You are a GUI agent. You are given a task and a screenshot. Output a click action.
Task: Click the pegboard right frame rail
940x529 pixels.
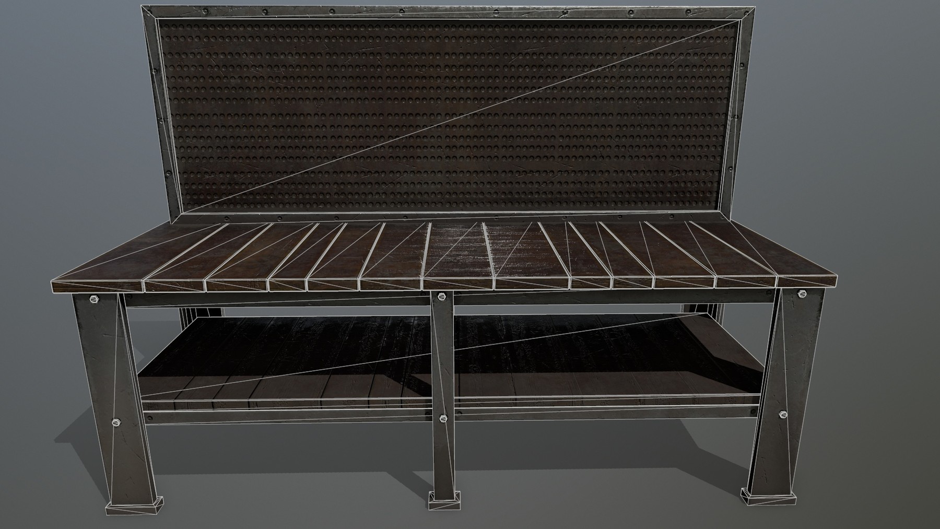point(736,110)
